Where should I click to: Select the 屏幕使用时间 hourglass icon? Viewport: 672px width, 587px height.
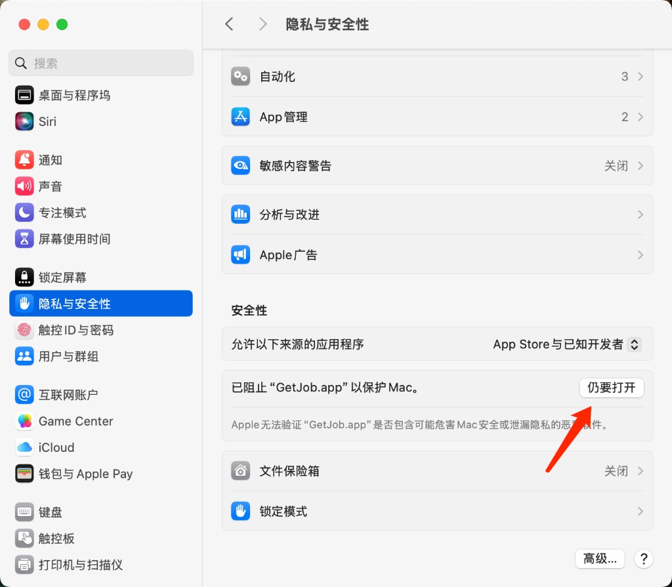[24, 239]
